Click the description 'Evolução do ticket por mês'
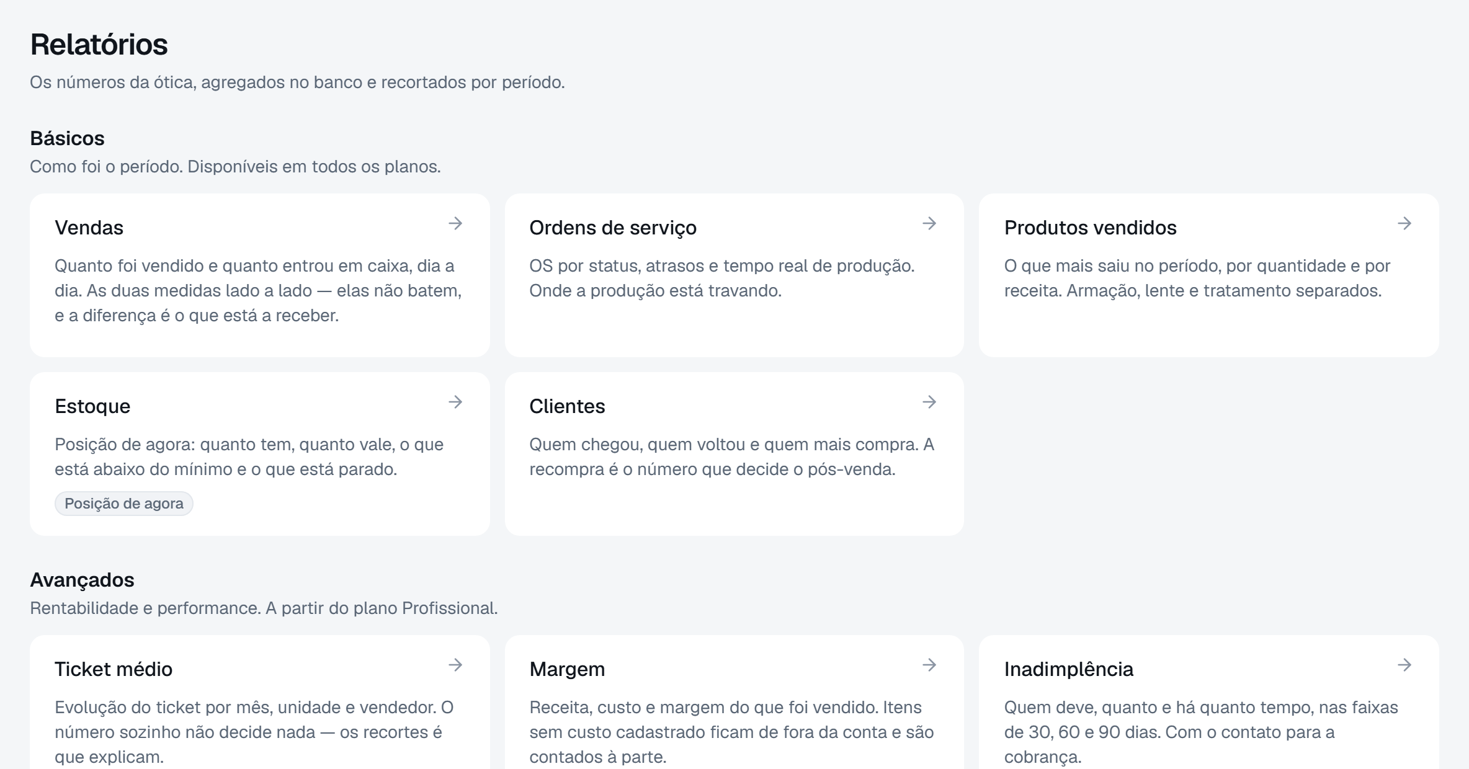 254,732
